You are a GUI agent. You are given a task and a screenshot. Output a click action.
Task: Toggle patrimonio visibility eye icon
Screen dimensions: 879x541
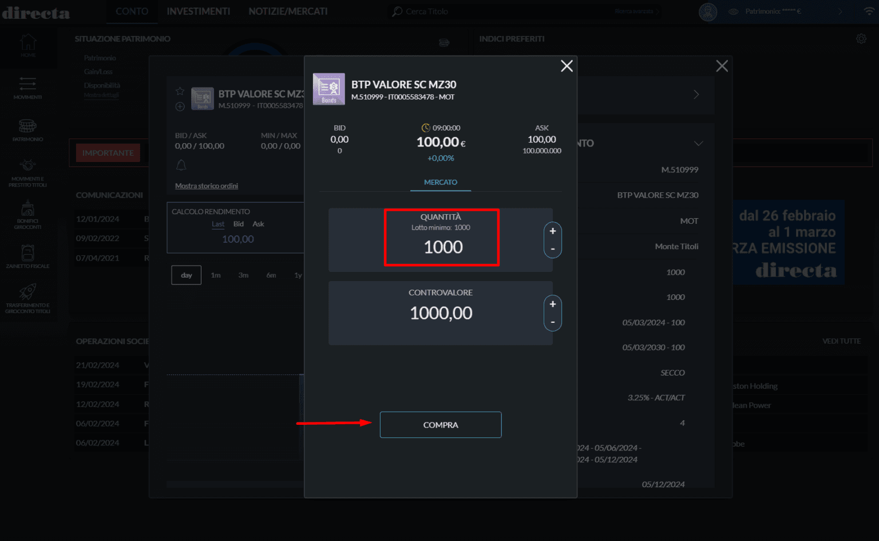click(x=733, y=11)
